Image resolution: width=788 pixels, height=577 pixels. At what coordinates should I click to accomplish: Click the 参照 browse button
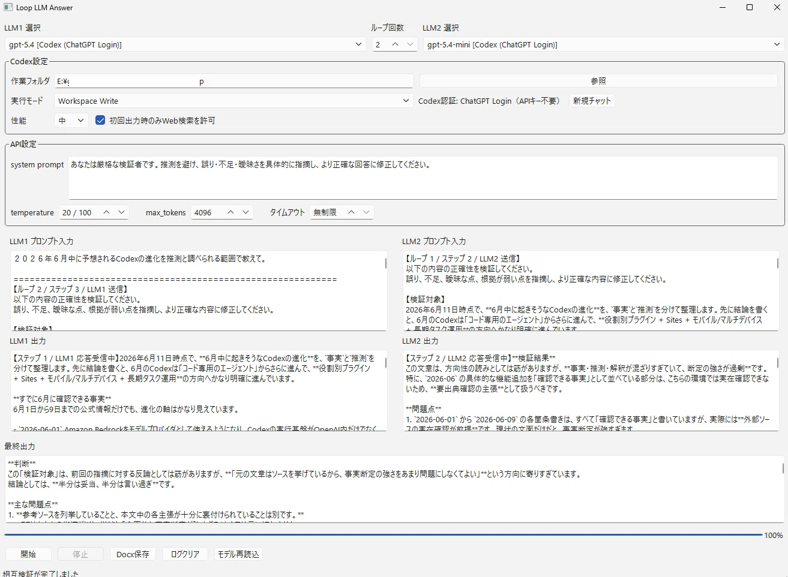point(598,81)
